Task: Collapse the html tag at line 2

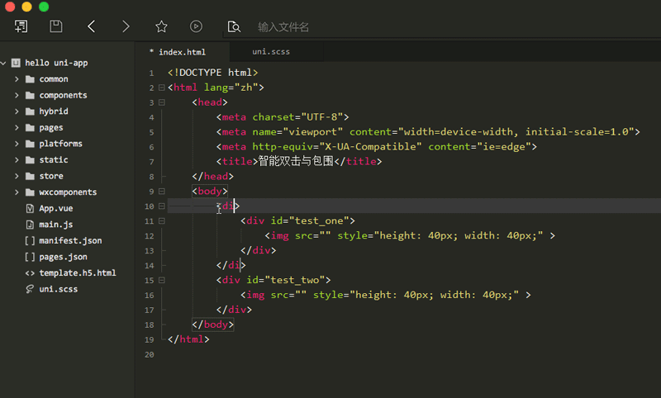Action: (x=161, y=88)
